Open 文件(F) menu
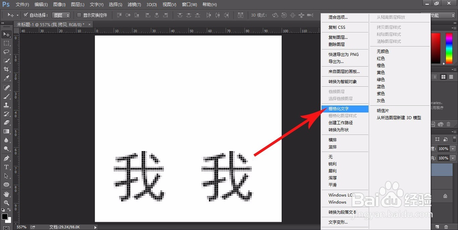The height and width of the screenshot is (230, 458). click(x=22, y=5)
